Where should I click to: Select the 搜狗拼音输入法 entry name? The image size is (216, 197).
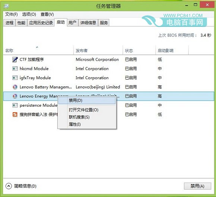tap(39, 114)
